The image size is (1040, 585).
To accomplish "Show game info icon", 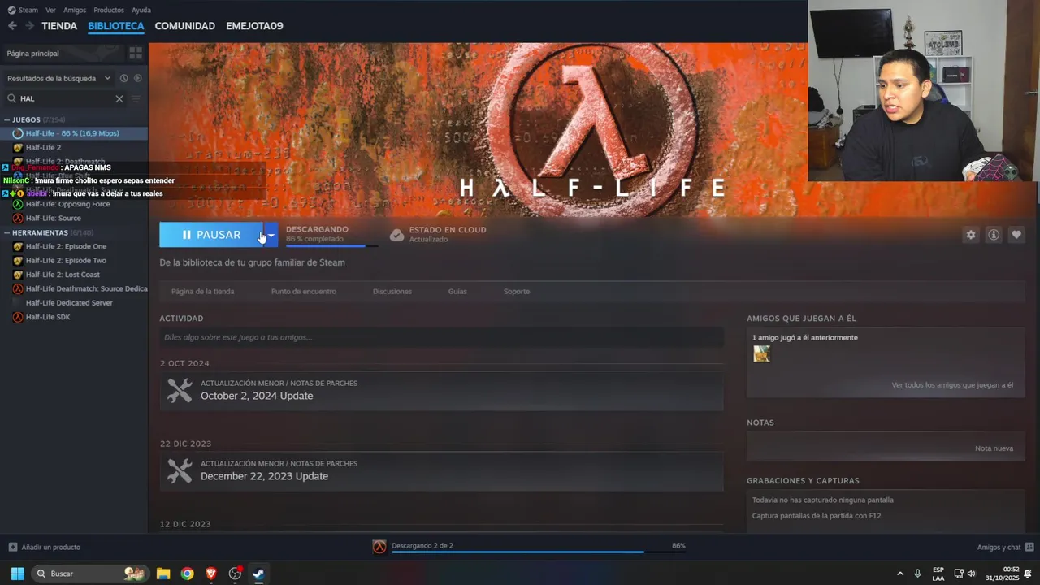I will [x=993, y=235].
